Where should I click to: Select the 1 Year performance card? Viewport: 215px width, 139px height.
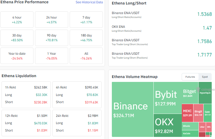[x=51, y=56]
